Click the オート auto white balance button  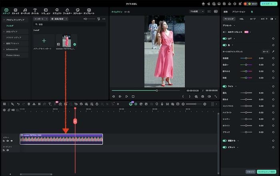(266, 52)
